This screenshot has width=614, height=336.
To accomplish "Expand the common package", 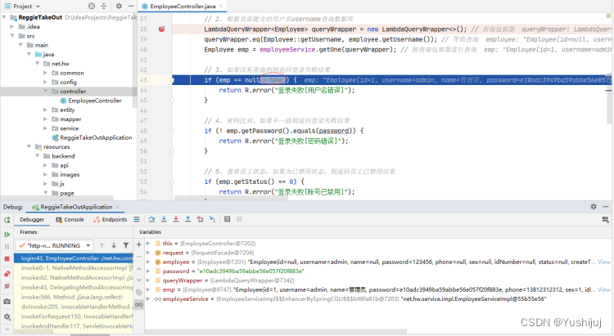I will [45, 73].
